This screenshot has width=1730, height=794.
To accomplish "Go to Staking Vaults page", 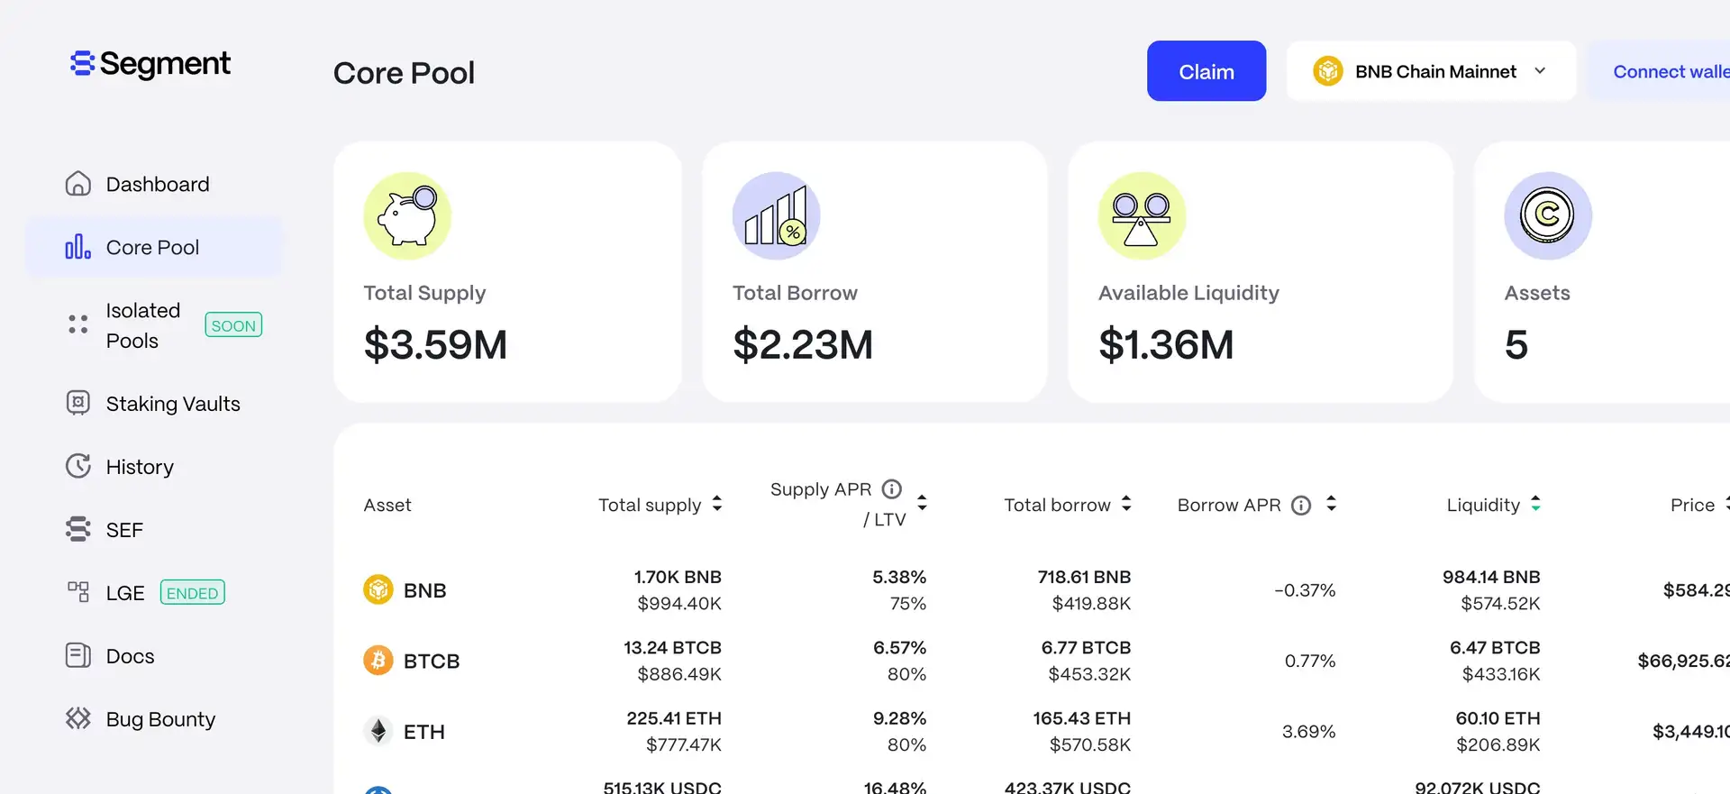I will pos(172,404).
